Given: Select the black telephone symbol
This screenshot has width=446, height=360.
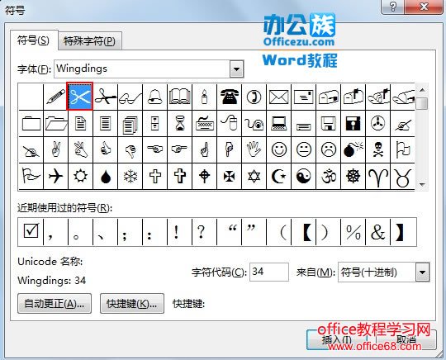Looking at the screenshot, I should click(230, 97).
